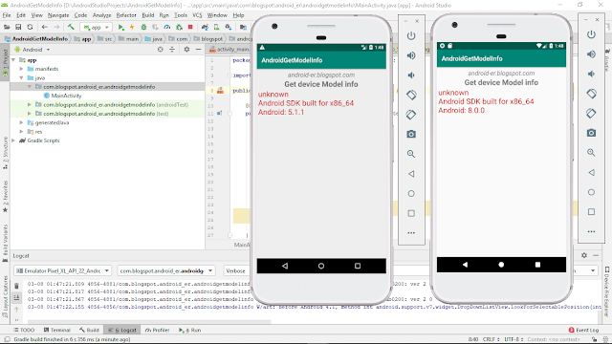Image resolution: width=612 pixels, height=344 pixels.
Task: Toggle the Structure tool window sidebar tab
Action: (5, 153)
